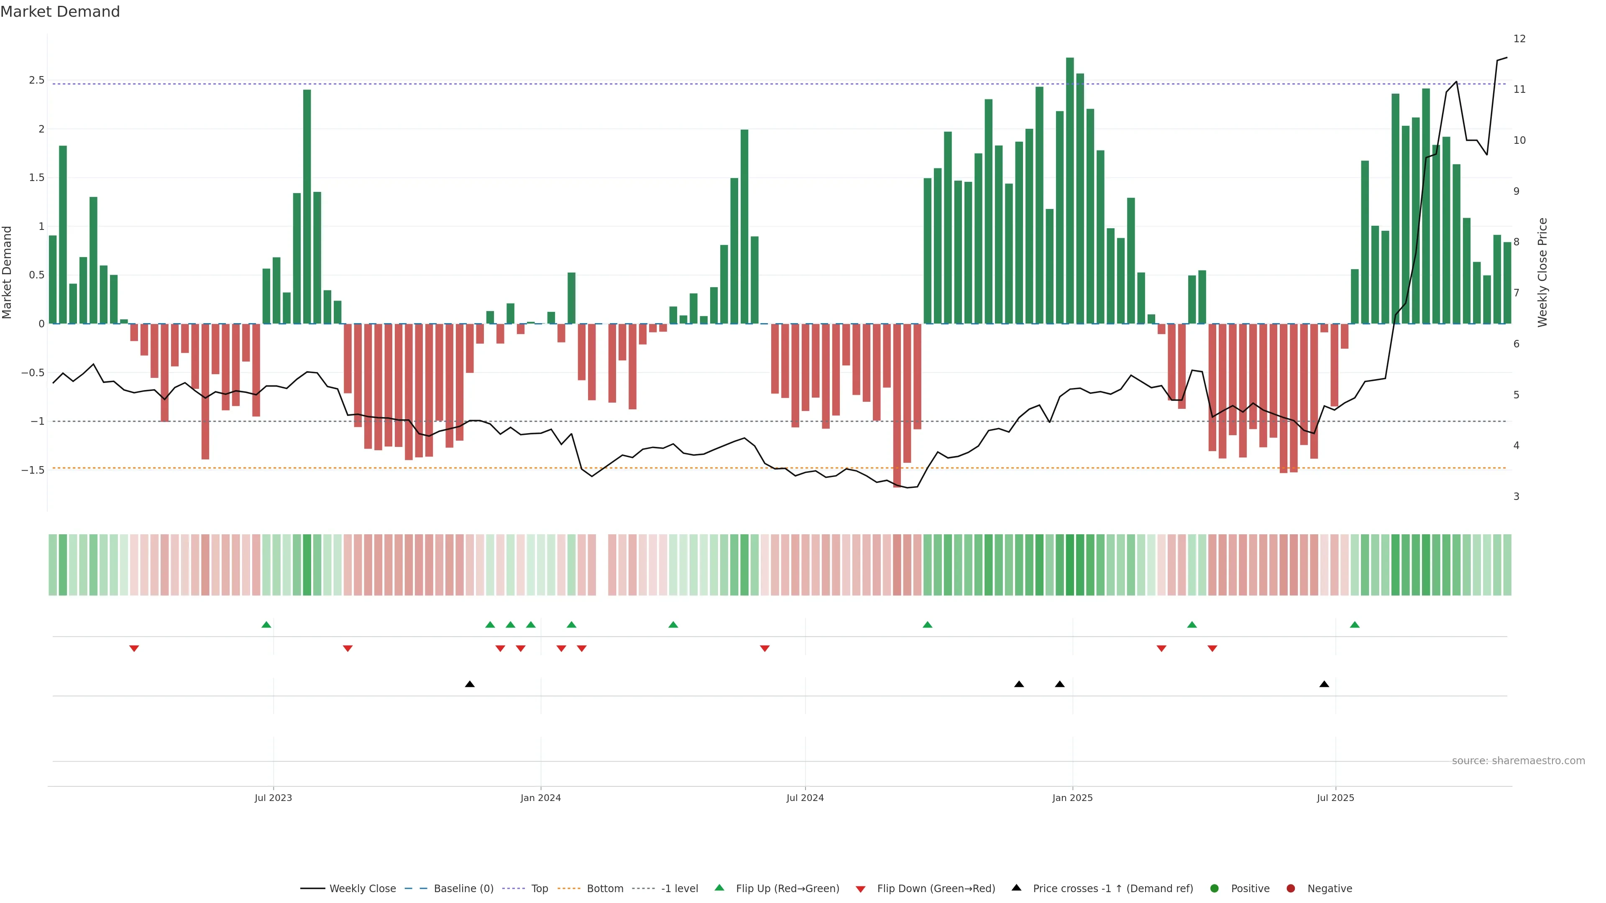
Task: Click the red Flip Down triangle legend icon
Action: click(x=860, y=889)
